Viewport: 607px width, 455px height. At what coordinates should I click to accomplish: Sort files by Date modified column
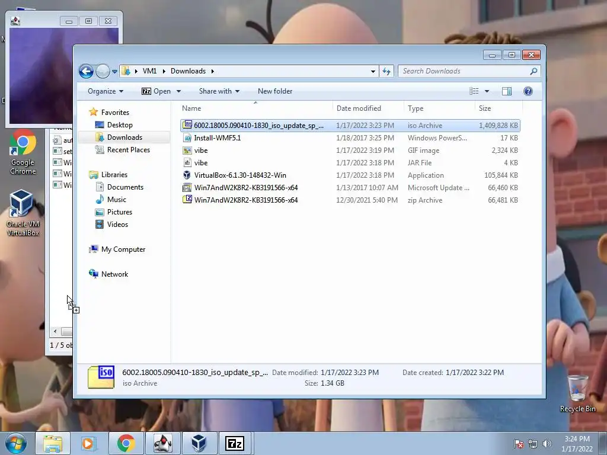[x=368, y=108]
